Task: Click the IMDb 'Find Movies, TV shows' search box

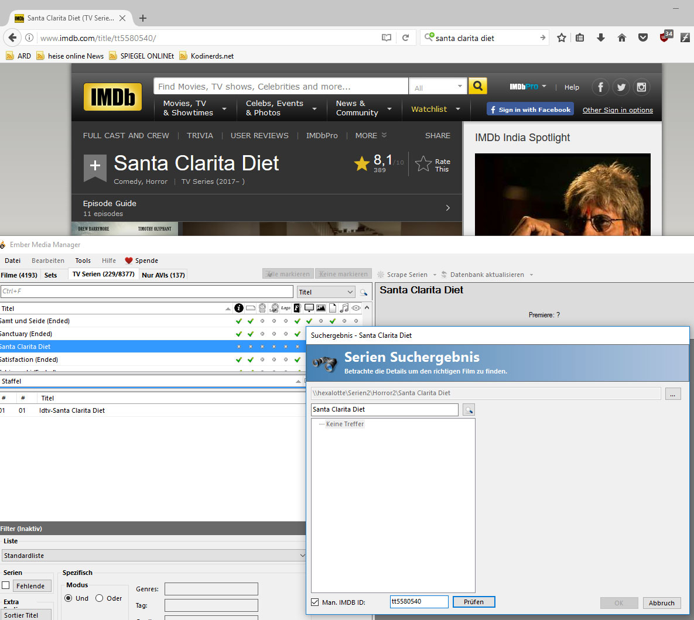Action: coord(281,86)
